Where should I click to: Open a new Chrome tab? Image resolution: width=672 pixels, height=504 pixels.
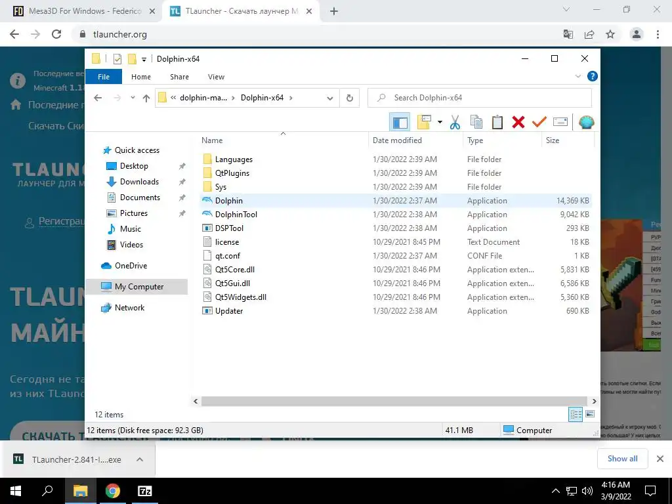334,12
